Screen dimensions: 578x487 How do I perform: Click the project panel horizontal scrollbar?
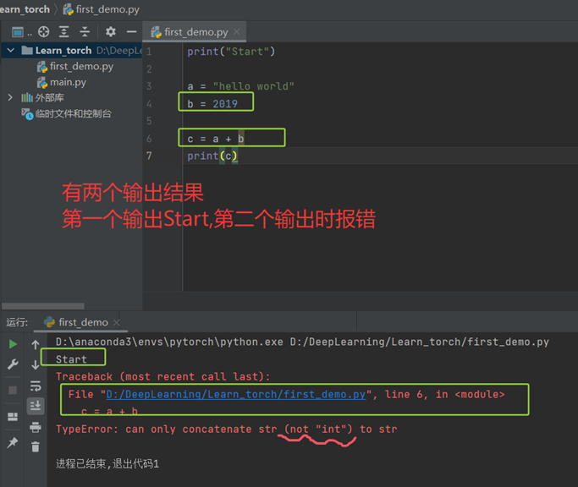coord(43,306)
